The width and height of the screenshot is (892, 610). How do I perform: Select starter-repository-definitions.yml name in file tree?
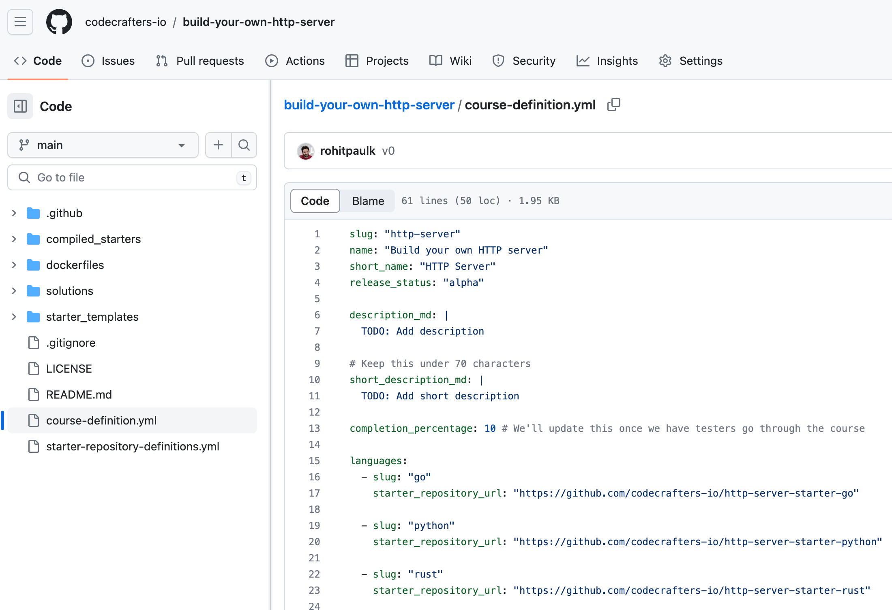pos(133,446)
